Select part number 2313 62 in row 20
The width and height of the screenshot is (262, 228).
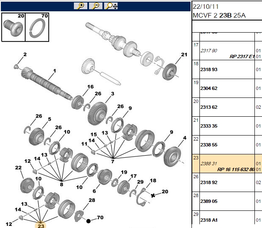pos(209,107)
